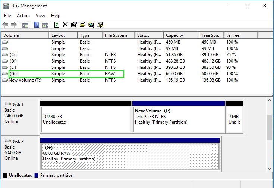This screenshot has width=274, height=188.
Task: Click the Unallocated legend label
Action: click(21, 175)
